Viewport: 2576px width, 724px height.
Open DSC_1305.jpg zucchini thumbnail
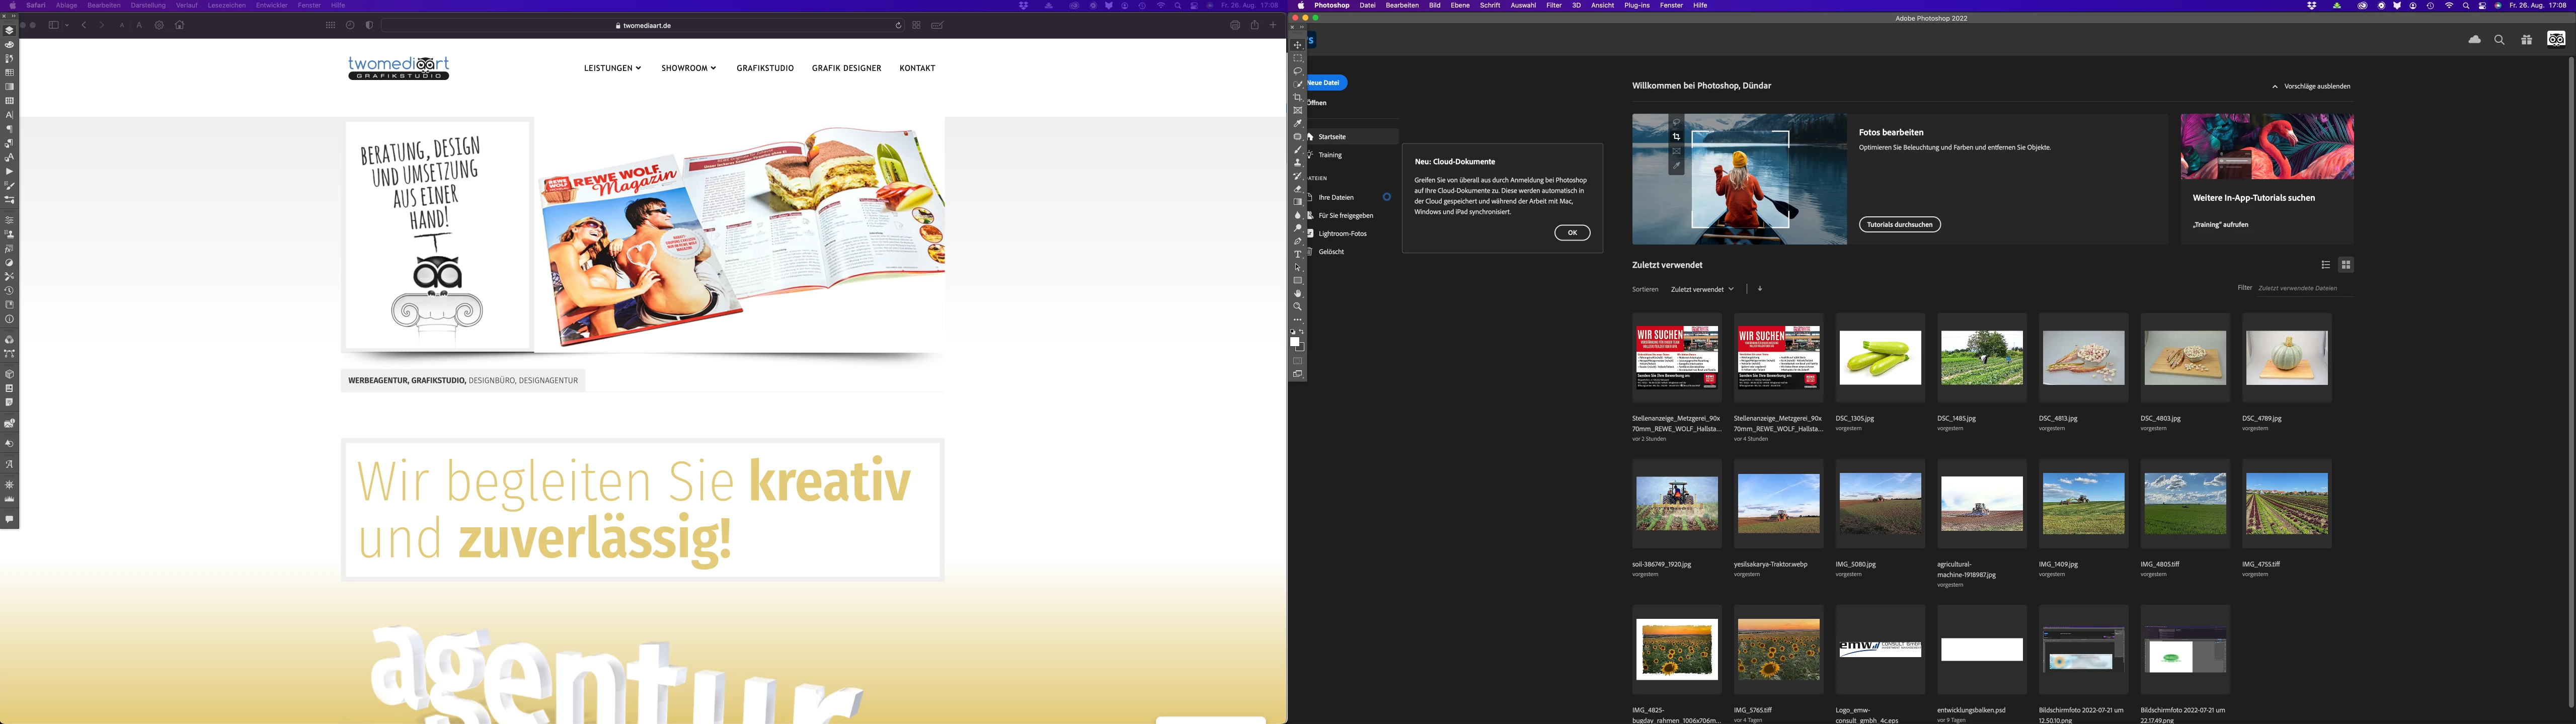point(1880,358)
